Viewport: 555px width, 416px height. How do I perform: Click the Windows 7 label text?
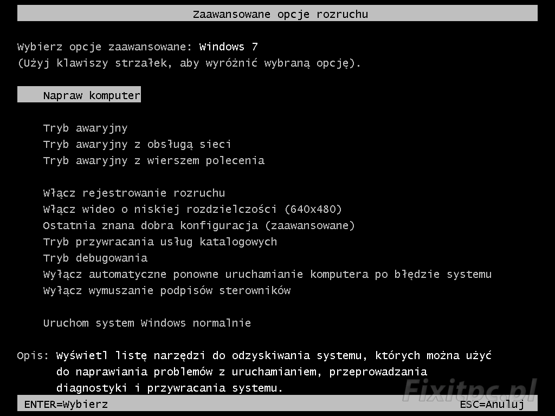[229, 47]
